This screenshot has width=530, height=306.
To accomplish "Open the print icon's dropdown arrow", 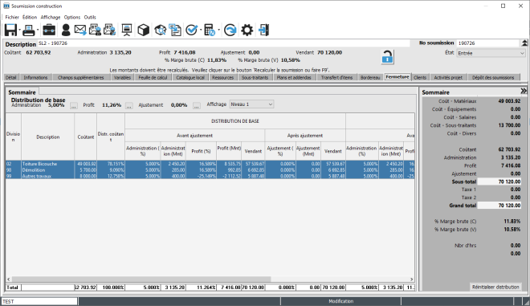I will 38,30.
